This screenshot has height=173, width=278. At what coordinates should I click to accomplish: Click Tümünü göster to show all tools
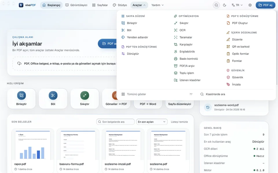(x=157, y=94)
